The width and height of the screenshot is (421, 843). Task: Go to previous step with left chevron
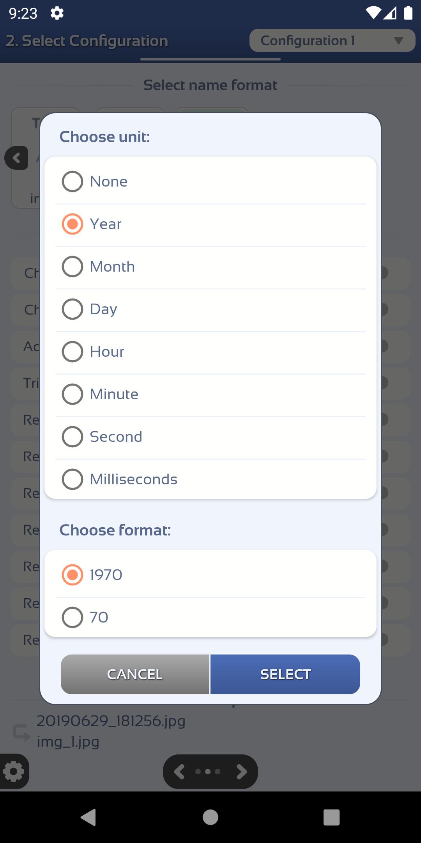[x=179, y=772]
